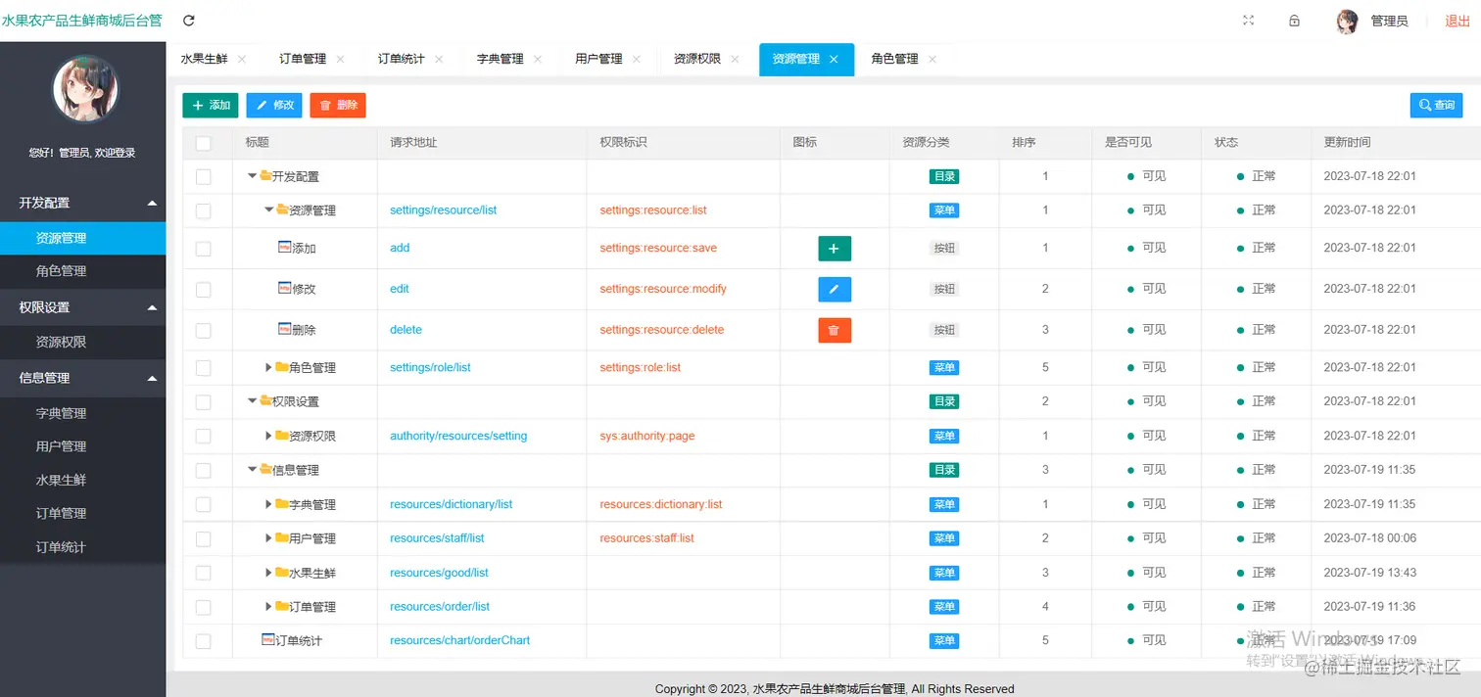Click the 查询 search button
Screen dimensions: 1481x697
(1436, 105)
